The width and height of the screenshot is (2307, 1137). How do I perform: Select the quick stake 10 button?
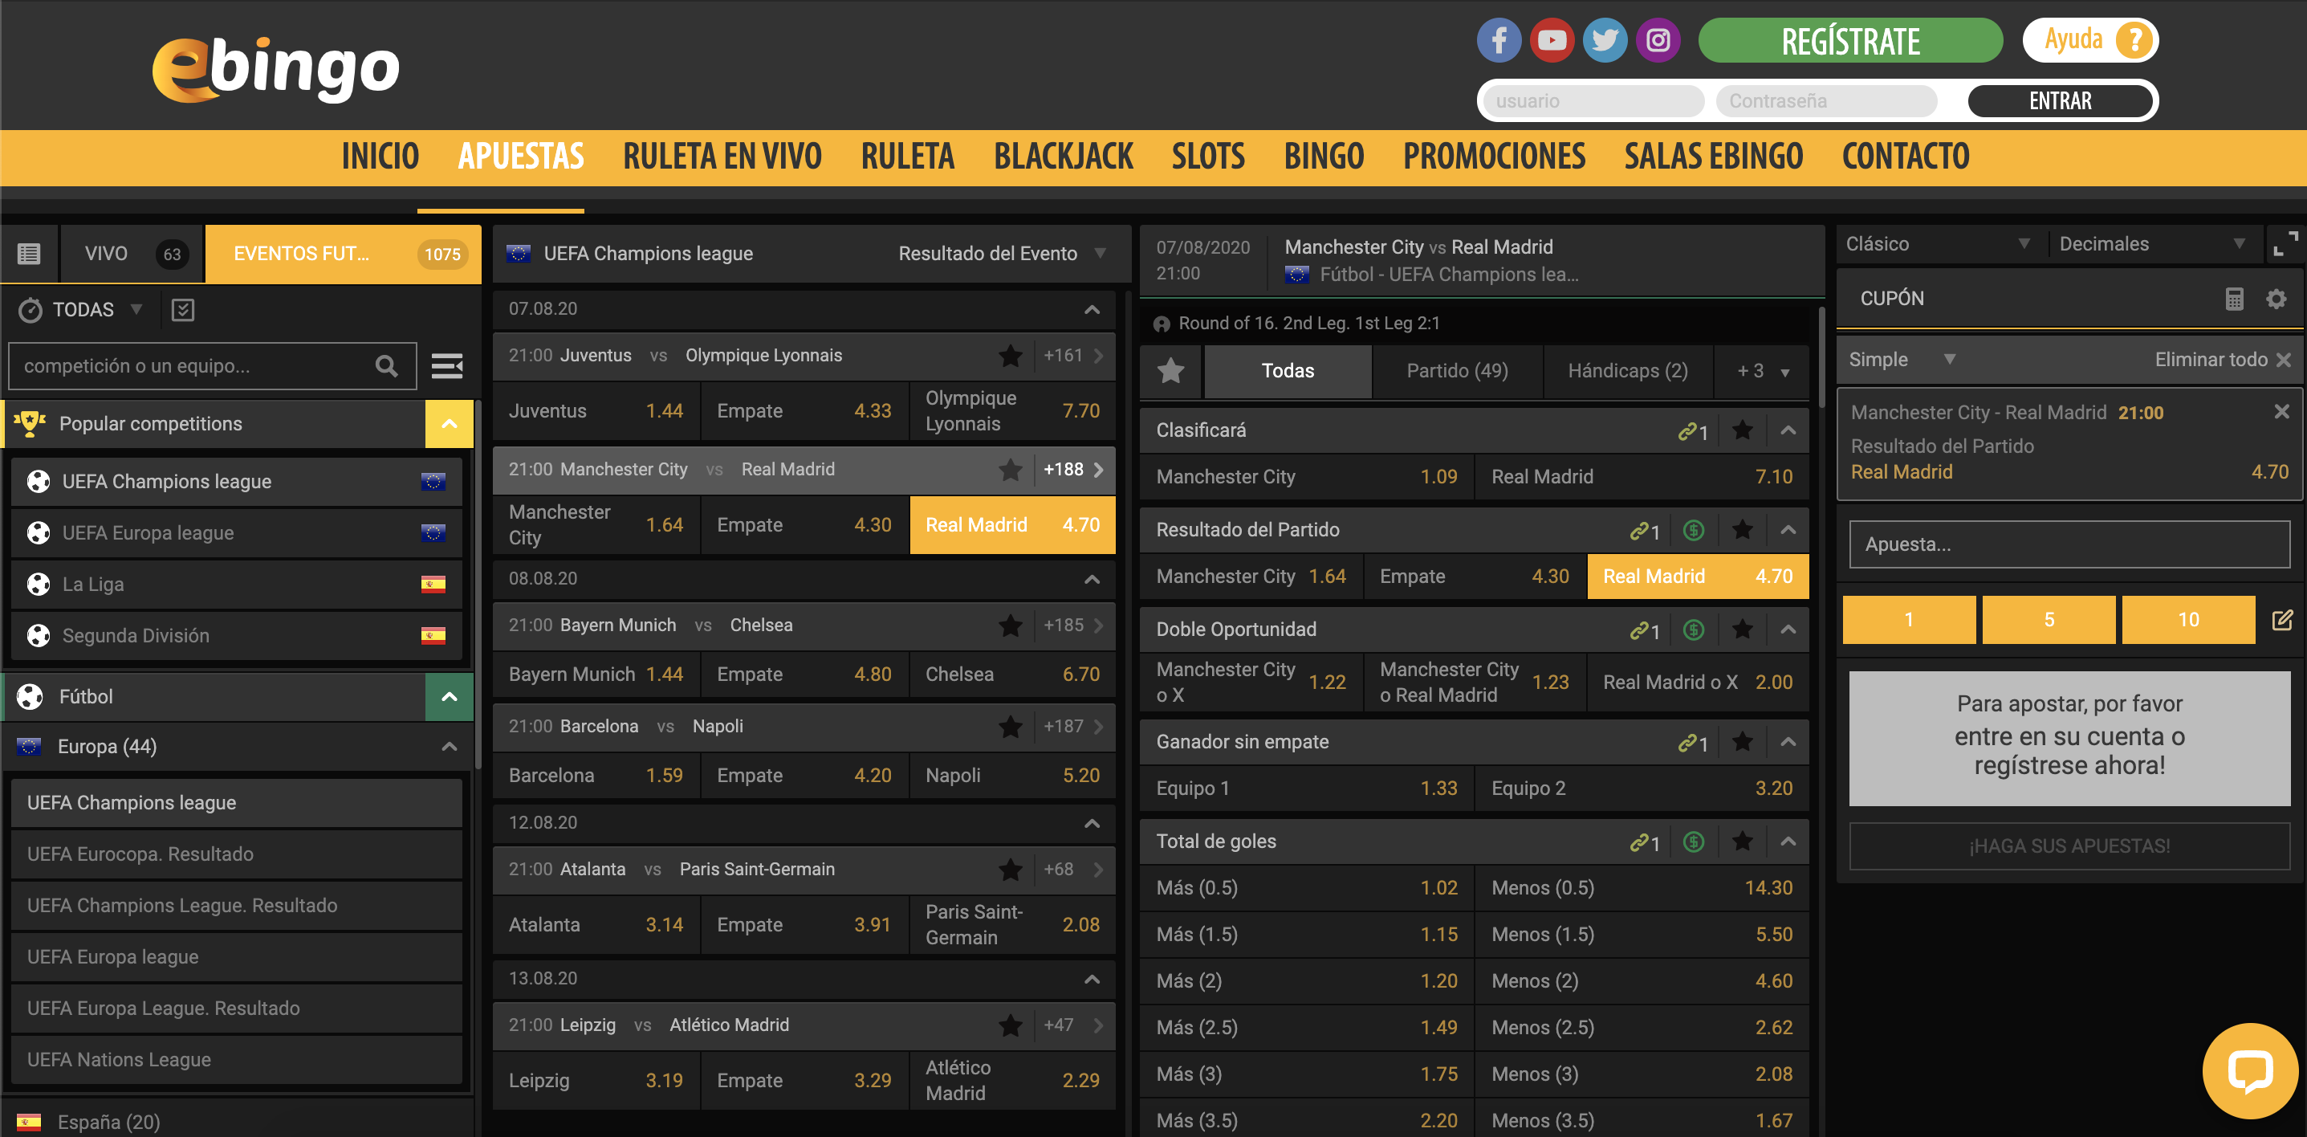click(2188, 619)
